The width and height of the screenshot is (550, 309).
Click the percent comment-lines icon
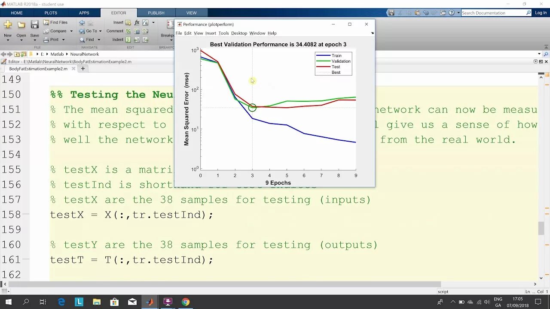coord(128,31)
